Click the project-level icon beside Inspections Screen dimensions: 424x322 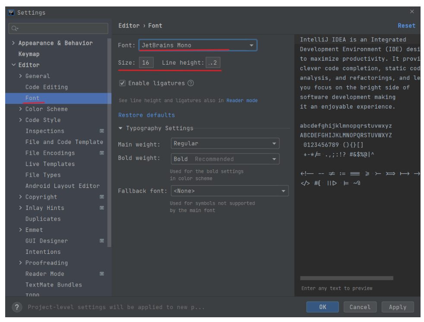tap(102, 131)
